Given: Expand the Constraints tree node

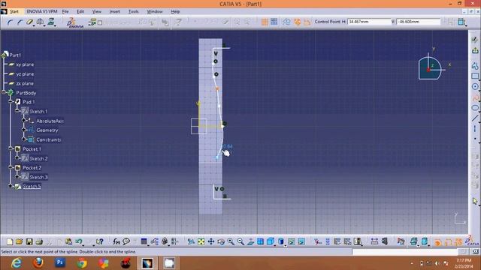Looking at the screenshot, I should 24,139.
